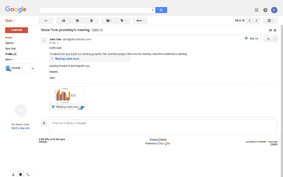
Task: Click the Dropbox icon beside Feb 14
Action: point(246,38)
